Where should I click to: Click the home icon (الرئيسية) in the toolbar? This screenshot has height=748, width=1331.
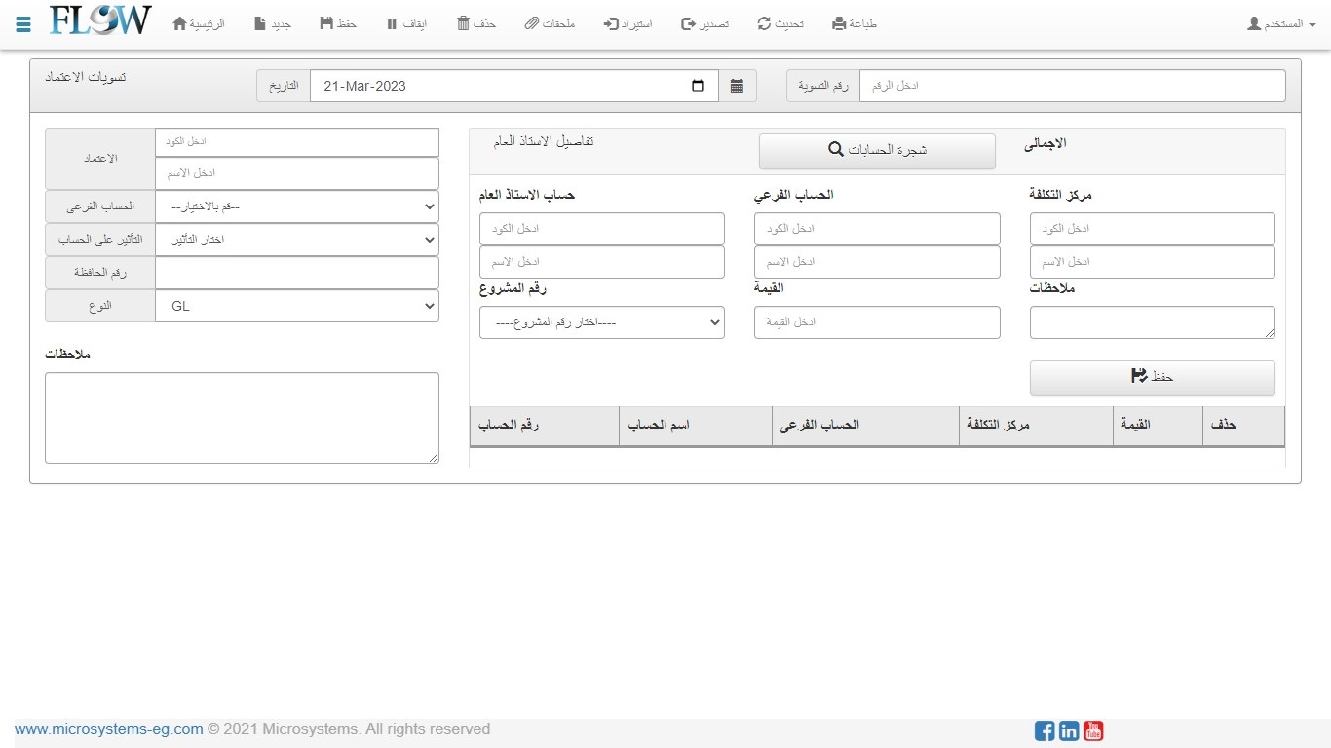coord(179,23)
